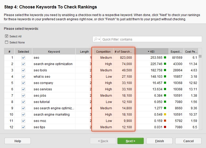Click the orange KEI indicator for seo moz
The height and width of the screenshot is (148, 206).
pyautogui.click(x=165, y=121)
